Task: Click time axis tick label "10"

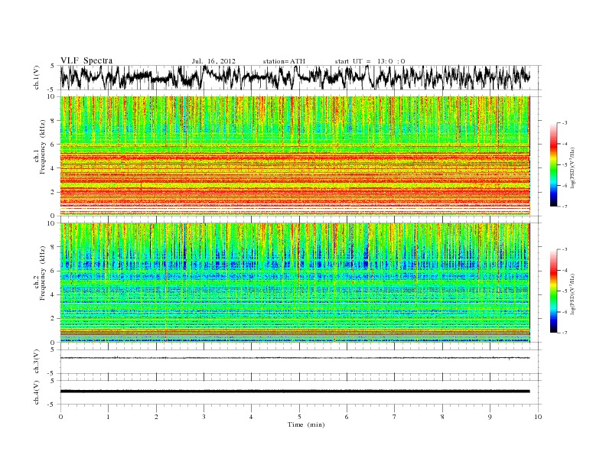Action: [538, 417]
